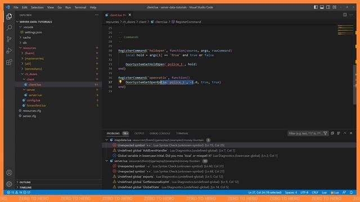Click the lightbulb code action icon
This screenshot has width=360, height=202.
tap(120, 82)
